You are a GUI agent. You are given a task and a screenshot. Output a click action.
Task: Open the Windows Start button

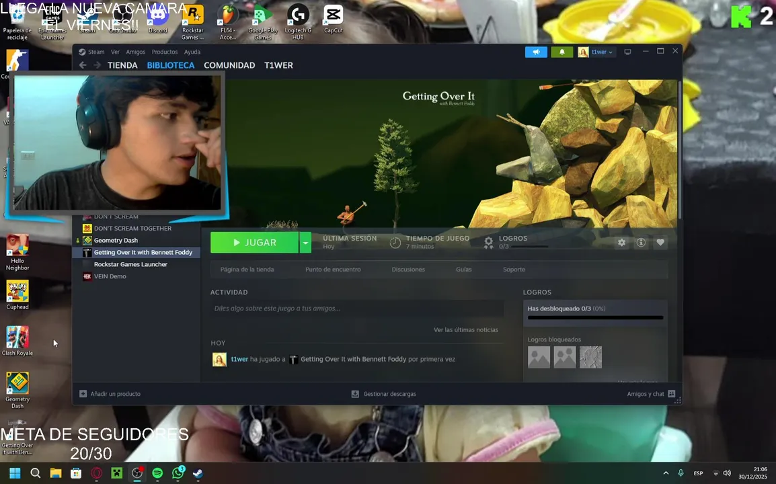[15, 473]
